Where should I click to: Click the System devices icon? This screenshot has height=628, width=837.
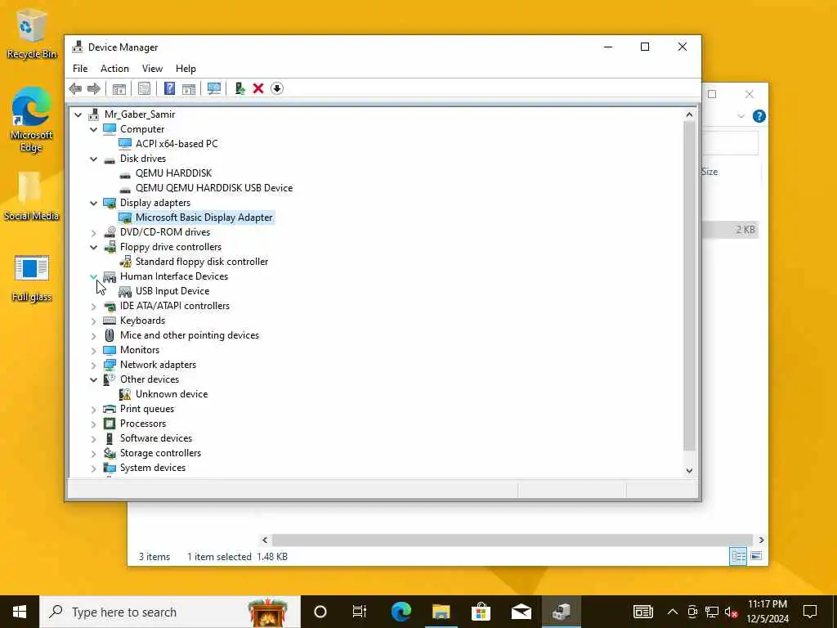click(x=110, y=468)
